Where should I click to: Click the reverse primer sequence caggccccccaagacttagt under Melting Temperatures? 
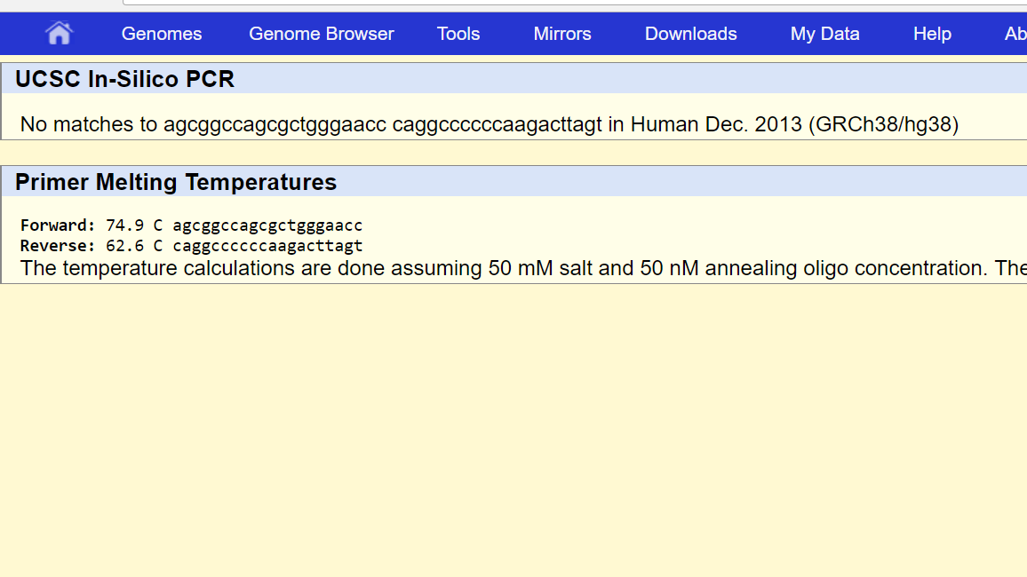point(267,246)
